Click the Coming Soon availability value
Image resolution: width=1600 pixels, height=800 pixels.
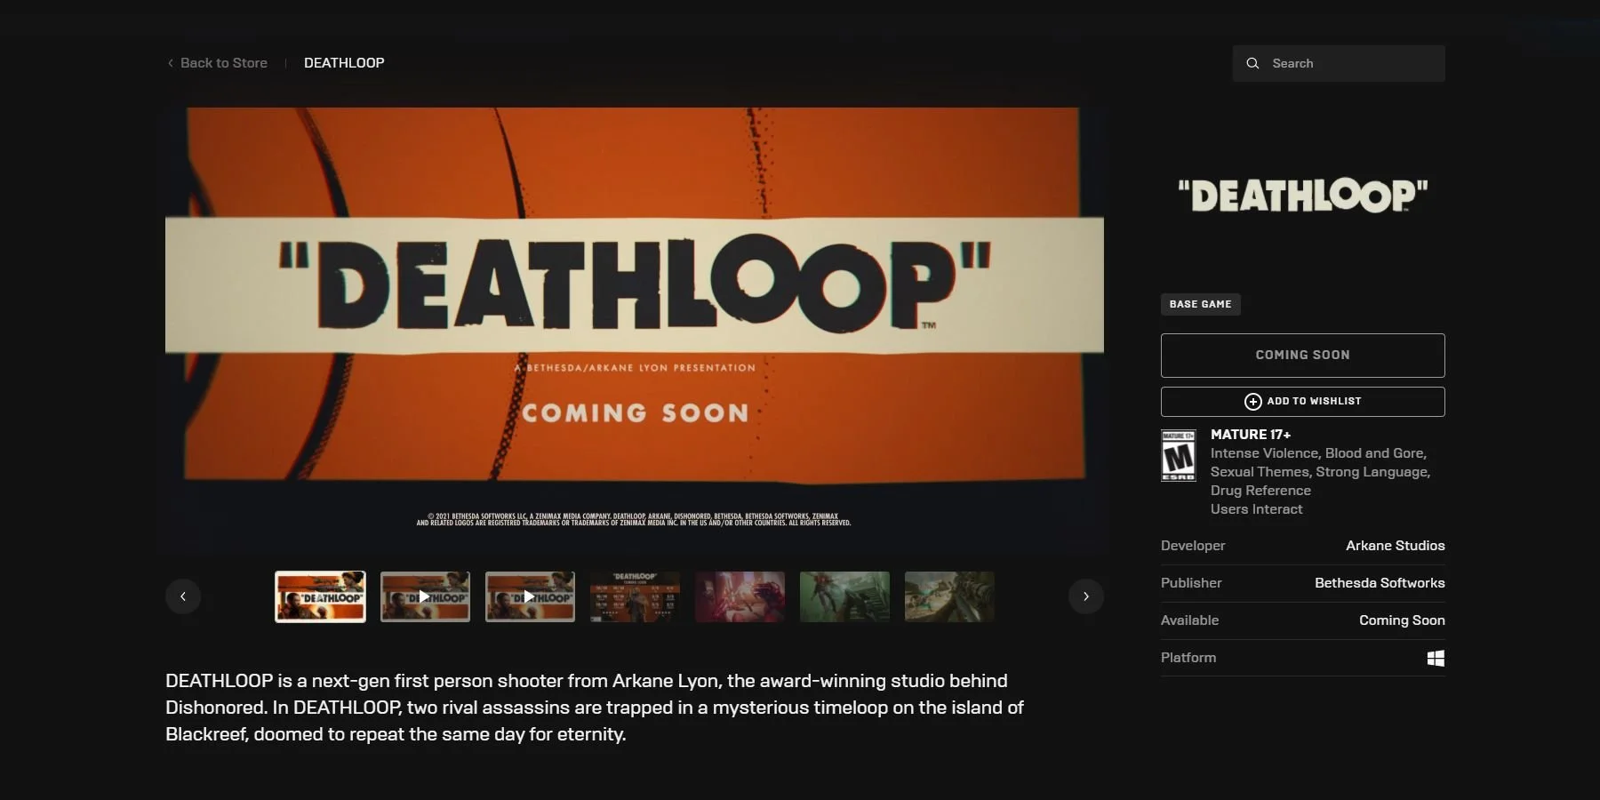(x=1402, y=620)
